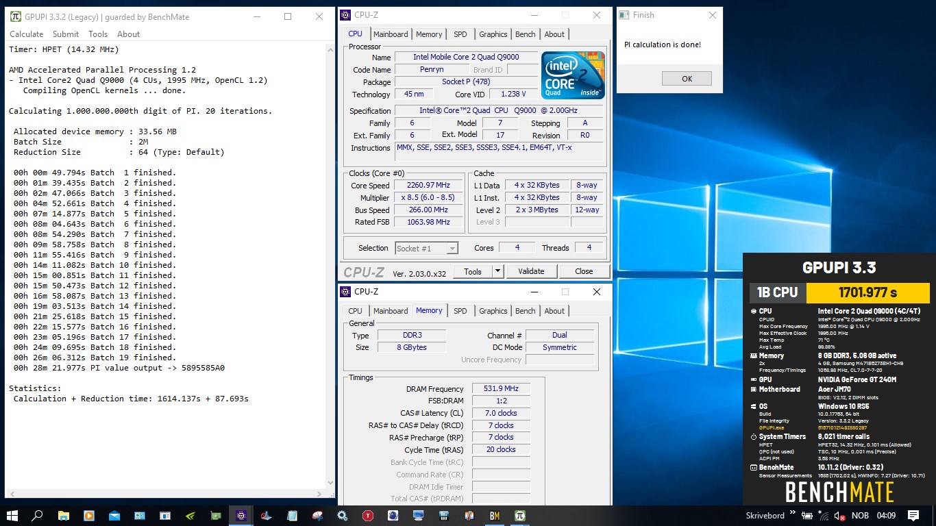
Task: Open the green graphics card icon on the taskbar
Action: click(215, 516)
